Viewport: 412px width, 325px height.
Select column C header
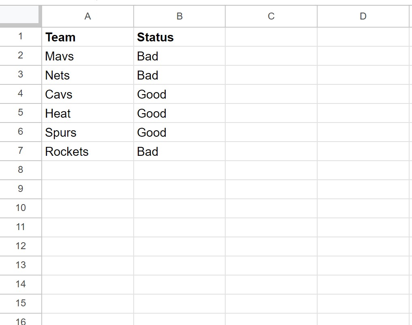point(271,16)
